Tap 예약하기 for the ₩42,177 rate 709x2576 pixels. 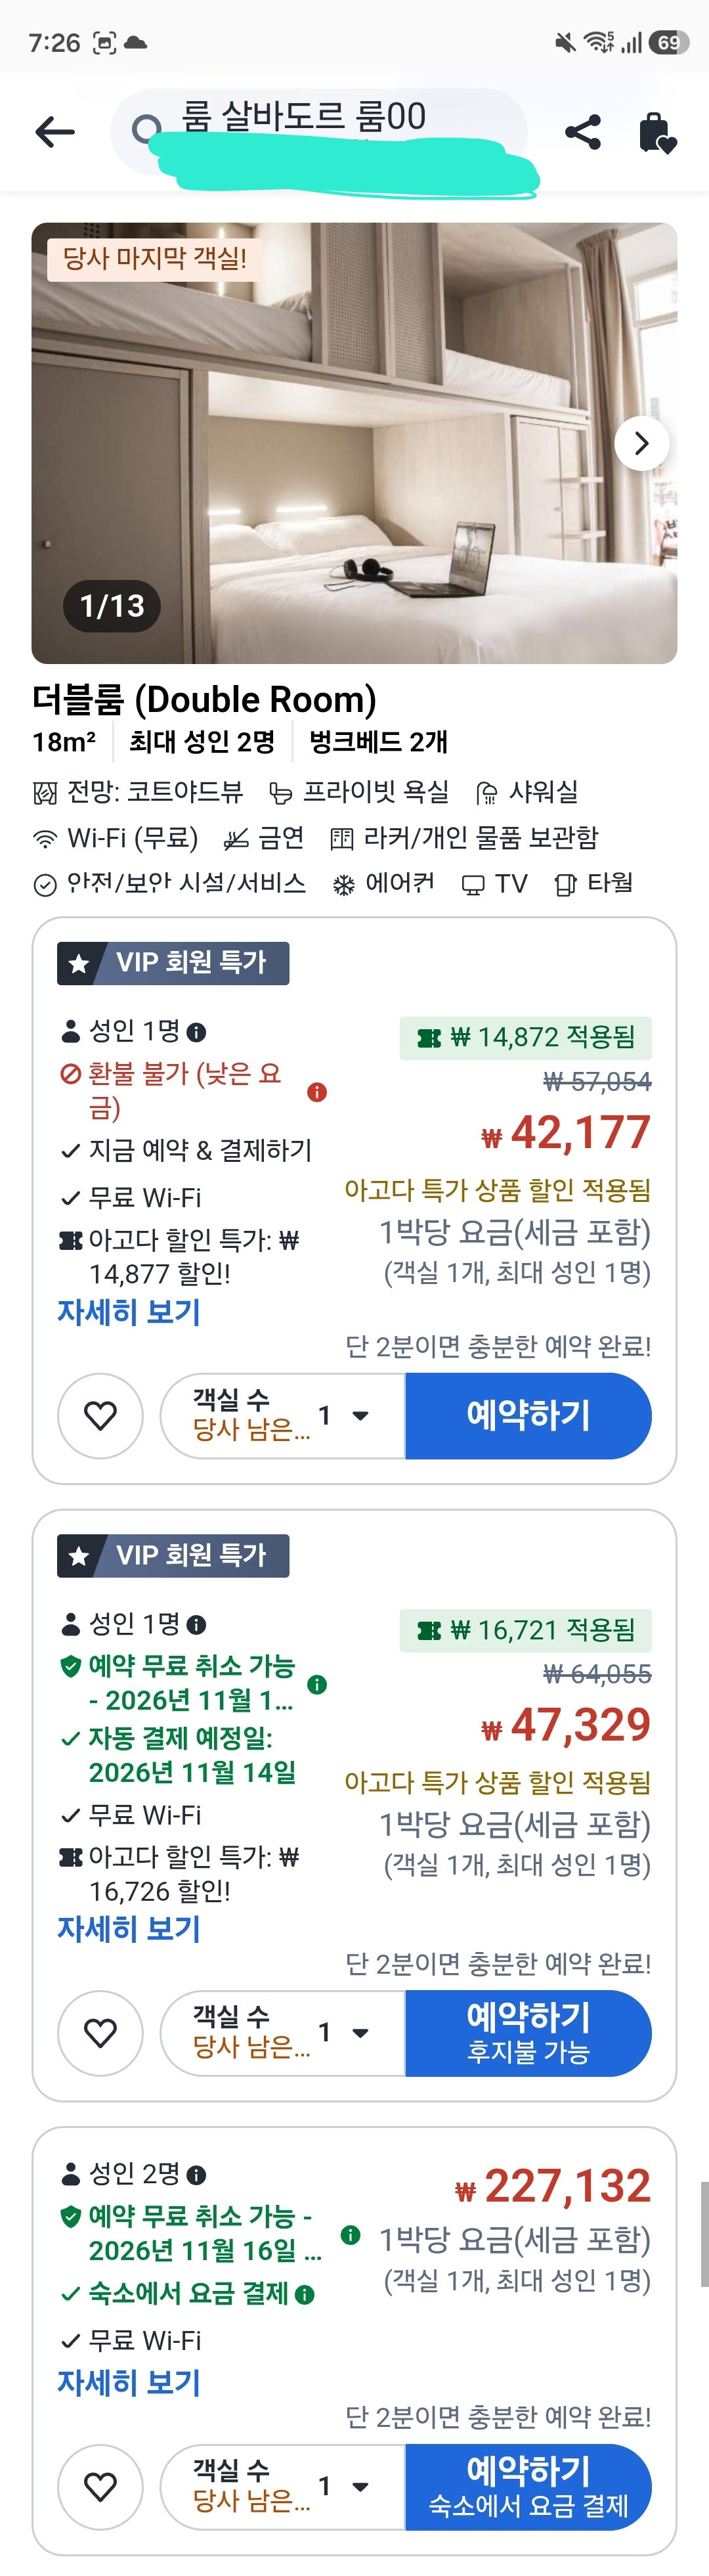point(528,1416)
